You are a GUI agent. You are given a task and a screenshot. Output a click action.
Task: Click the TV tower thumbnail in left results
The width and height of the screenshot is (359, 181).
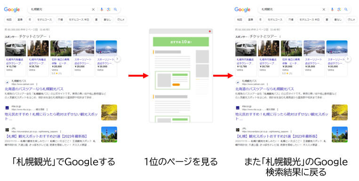point(109,134)
